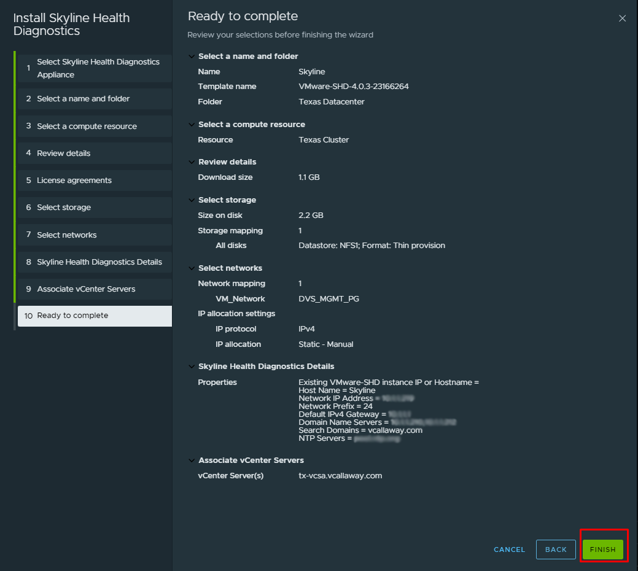
Task: Cancel the installation wizard
Action: pyautogui.click(x=510, y=550)
